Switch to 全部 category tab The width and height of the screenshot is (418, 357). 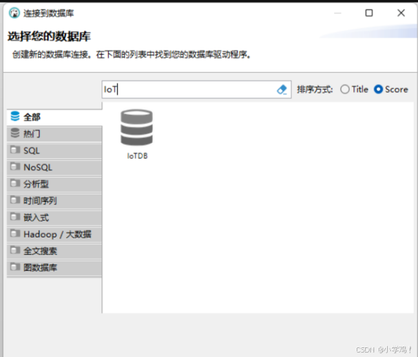click(54, 117)
